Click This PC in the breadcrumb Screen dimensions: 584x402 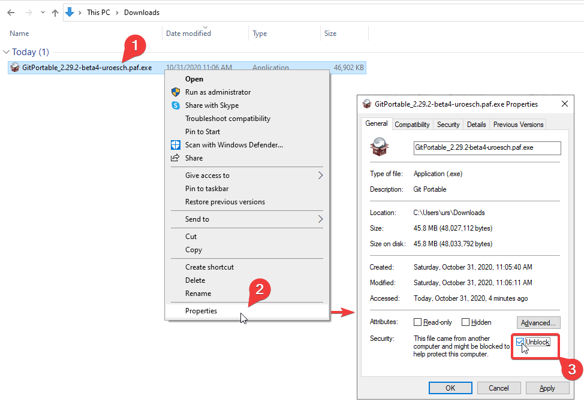click(x=98, y=13)
